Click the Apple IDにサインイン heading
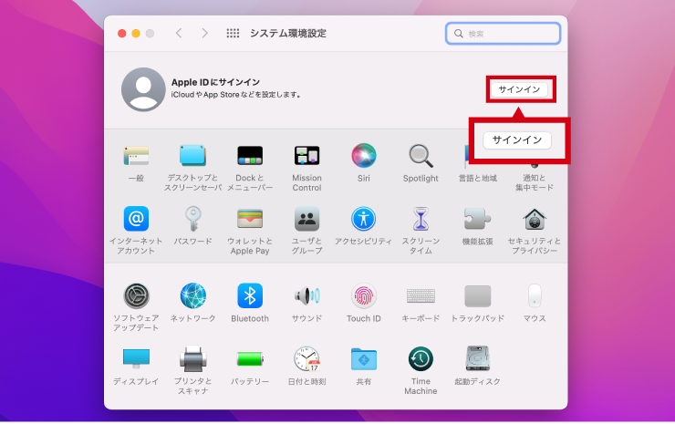This screenshot has width=675, height=424. click(x=215, y=82)
